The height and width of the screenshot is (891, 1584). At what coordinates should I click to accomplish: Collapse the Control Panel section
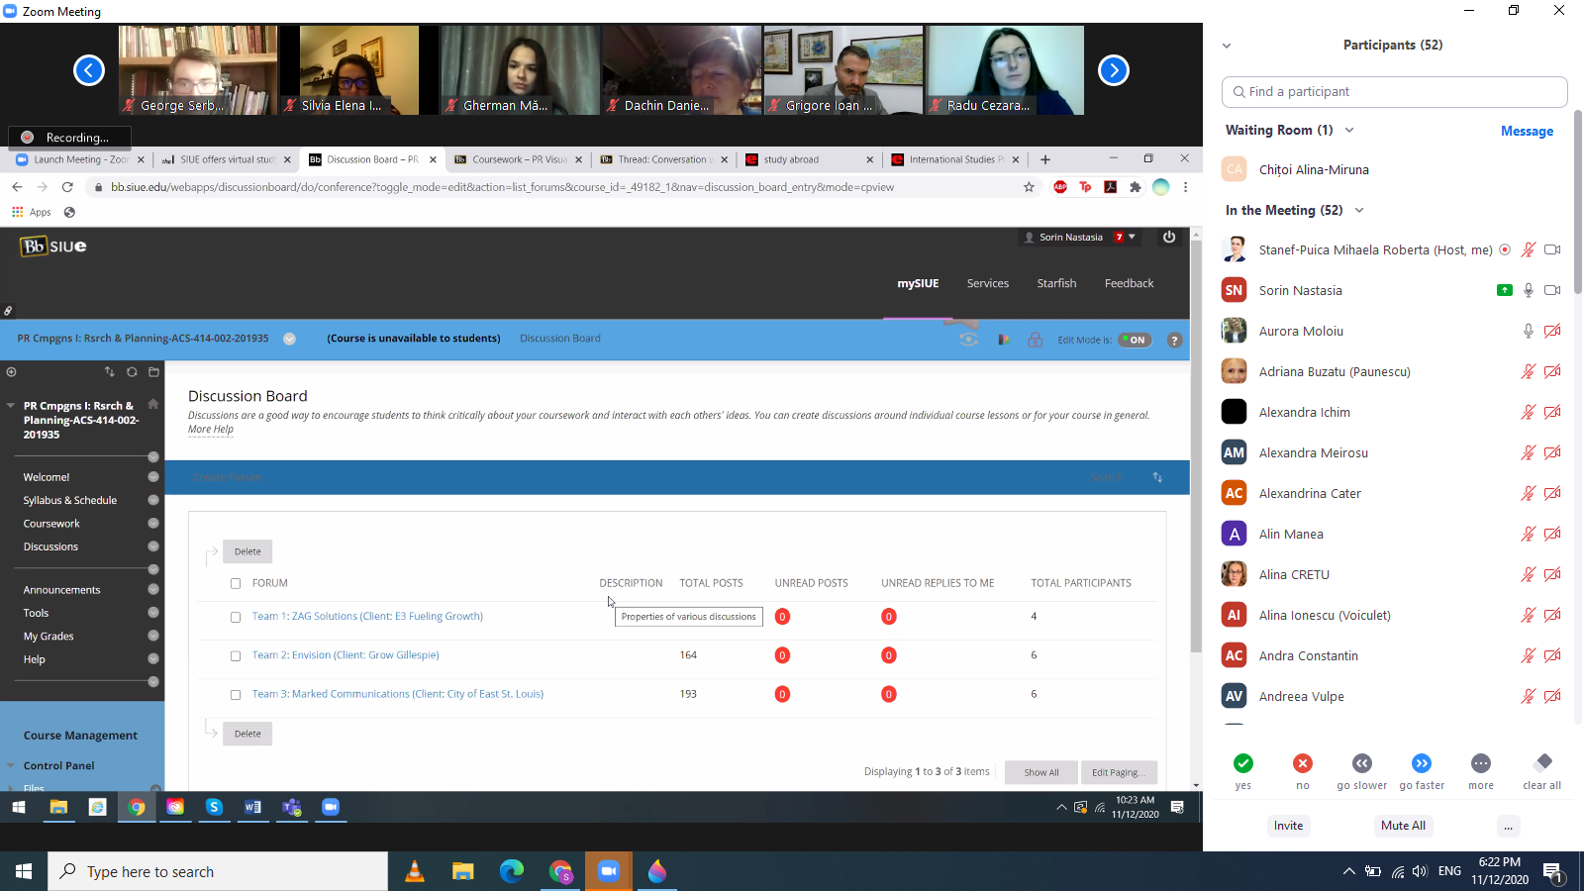[x=10, y=765]
